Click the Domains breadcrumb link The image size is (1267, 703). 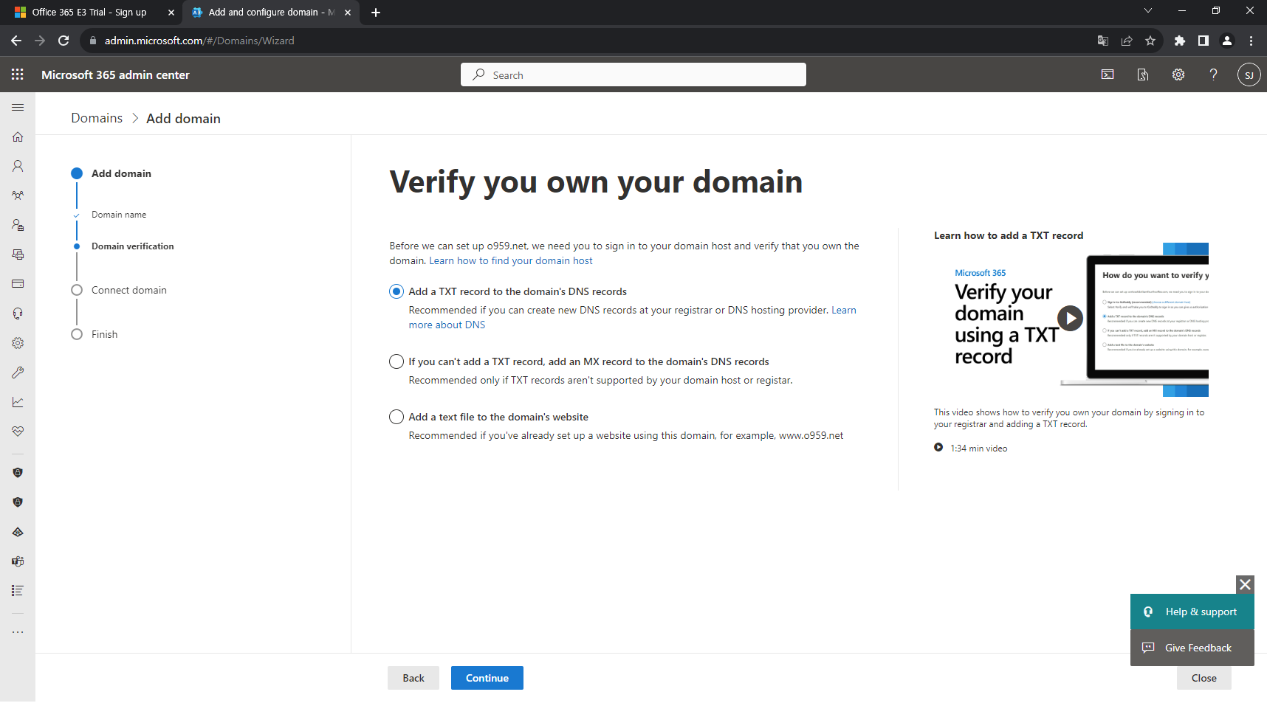[97, 118]
